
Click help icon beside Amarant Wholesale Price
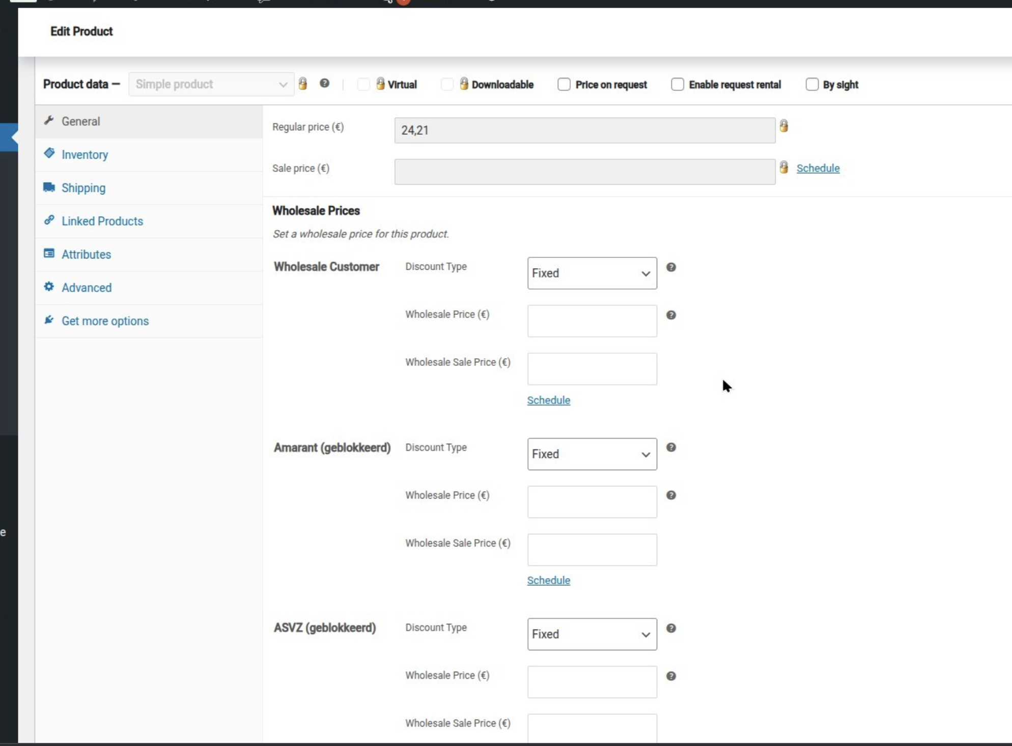click(671, 495)
